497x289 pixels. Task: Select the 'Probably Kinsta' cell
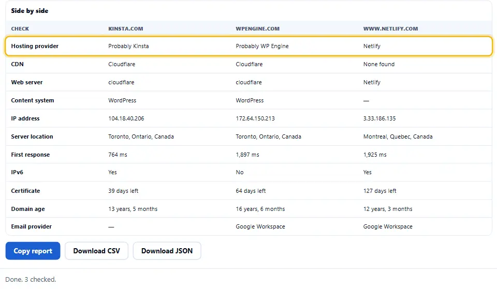click(128, 46)
